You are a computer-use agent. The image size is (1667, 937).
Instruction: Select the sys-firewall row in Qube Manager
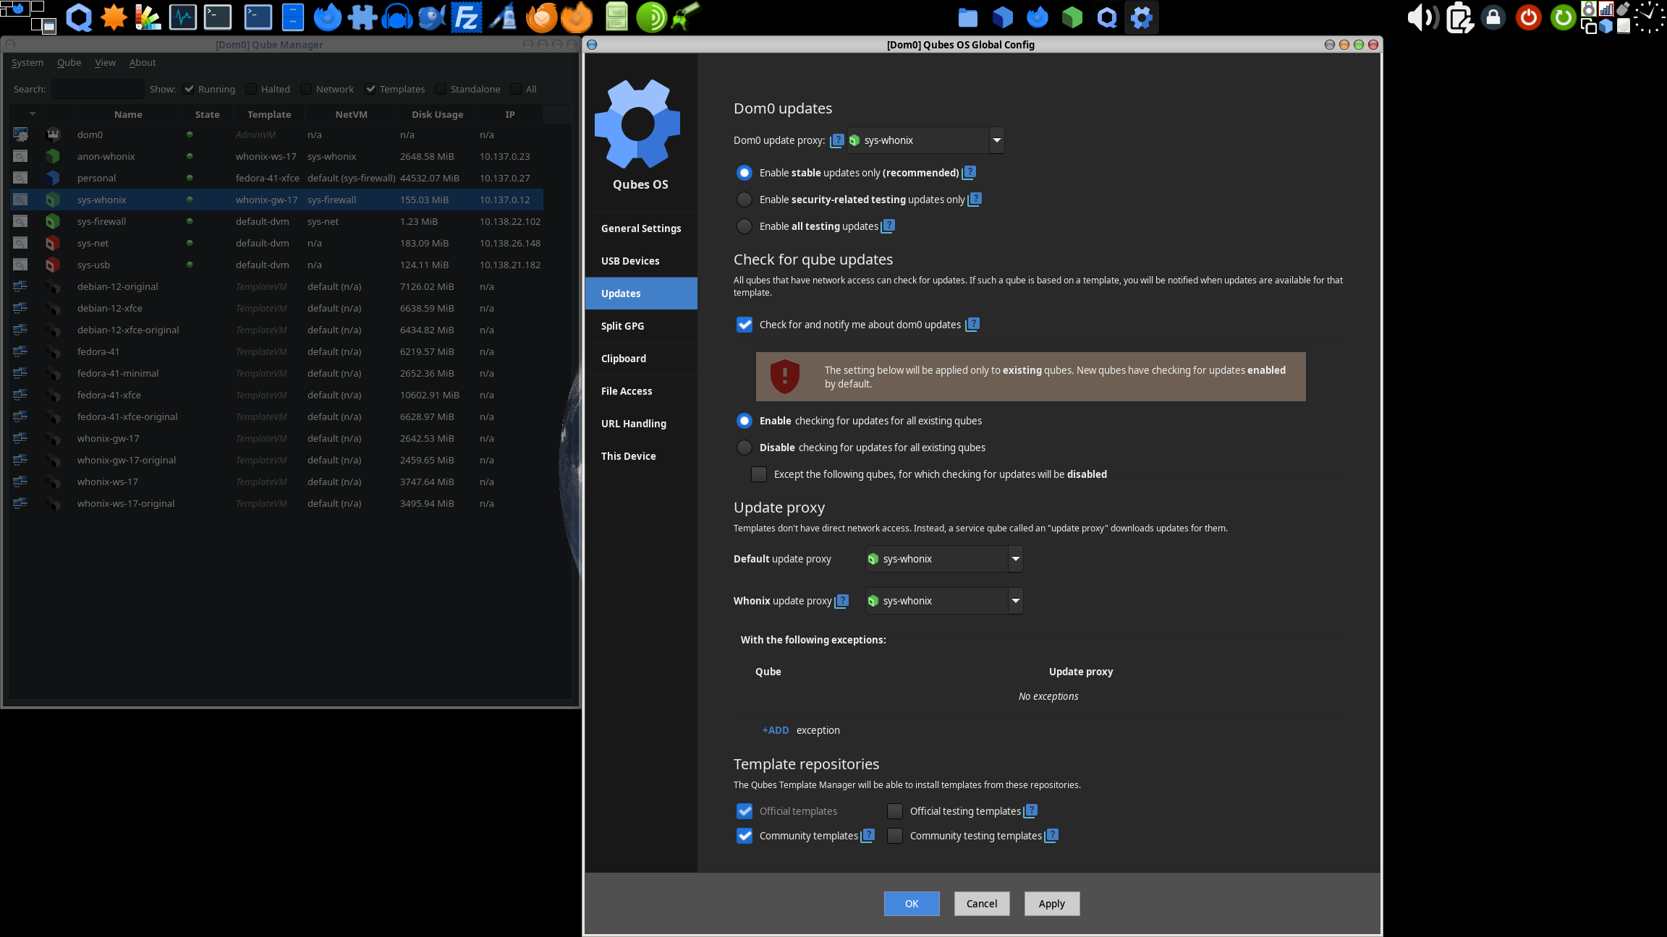coord(277,221)
